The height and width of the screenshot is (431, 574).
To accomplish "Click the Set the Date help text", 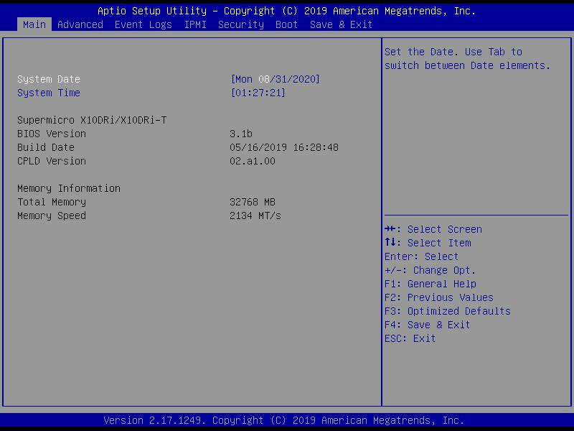I will tap(467, 59).
